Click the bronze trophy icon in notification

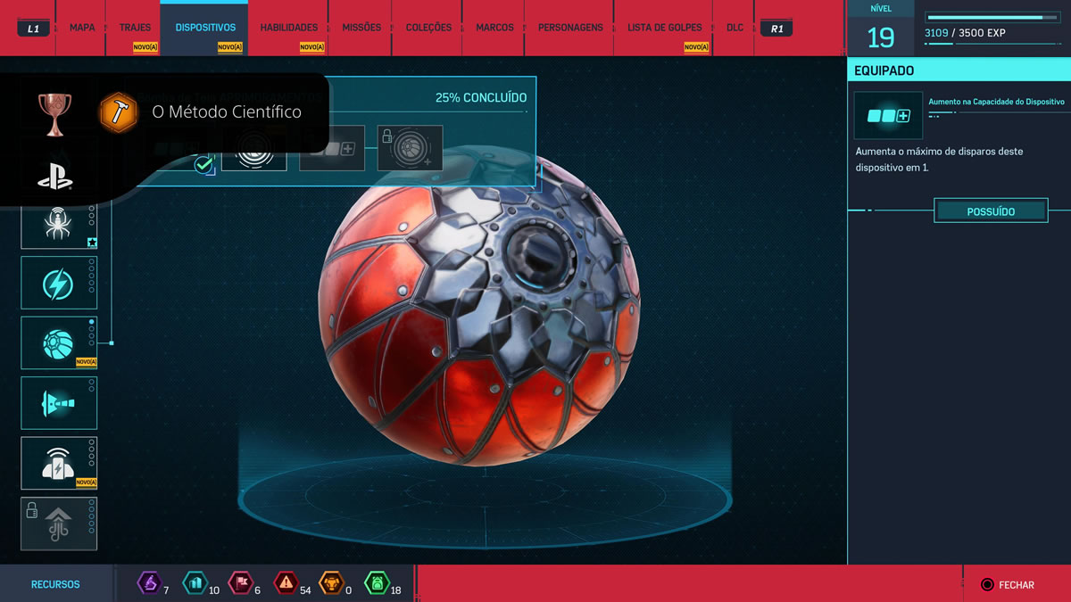(x=54, y=113)
